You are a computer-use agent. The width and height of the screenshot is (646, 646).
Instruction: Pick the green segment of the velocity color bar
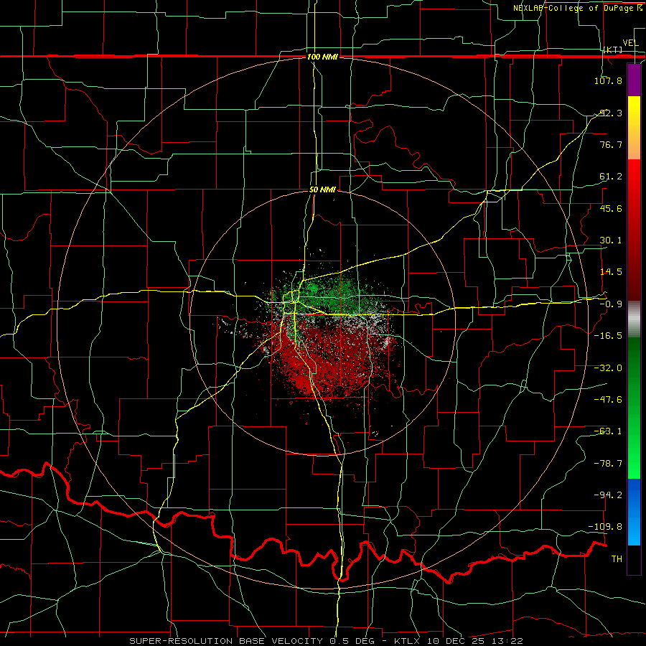[x=634, y=408]
